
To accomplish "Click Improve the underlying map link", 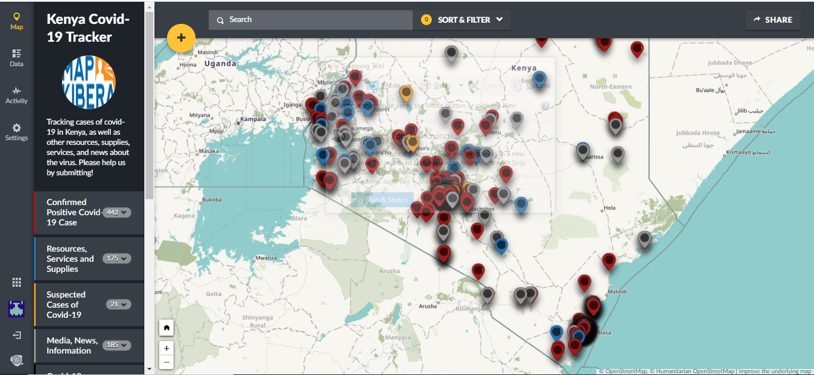I will [x=775, y=371].
